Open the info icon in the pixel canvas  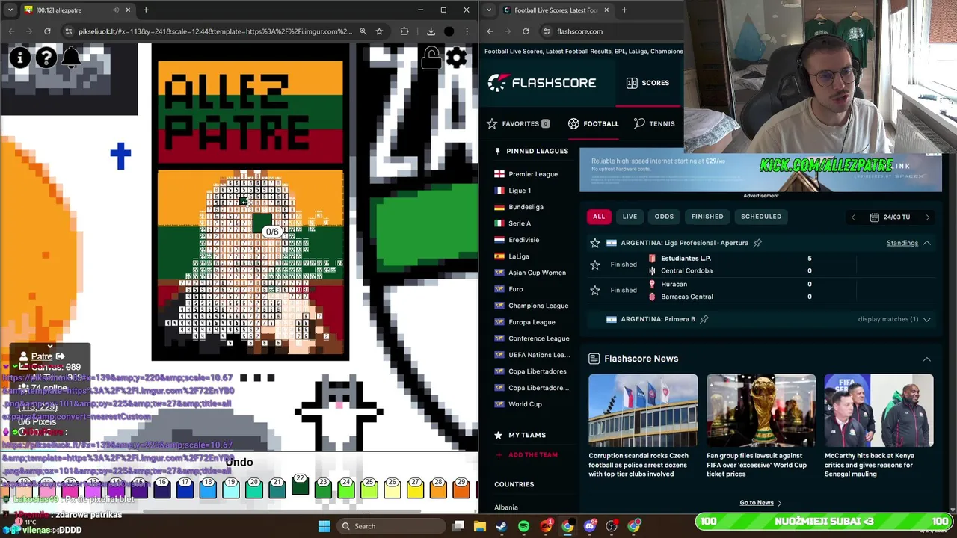(20, 58)
